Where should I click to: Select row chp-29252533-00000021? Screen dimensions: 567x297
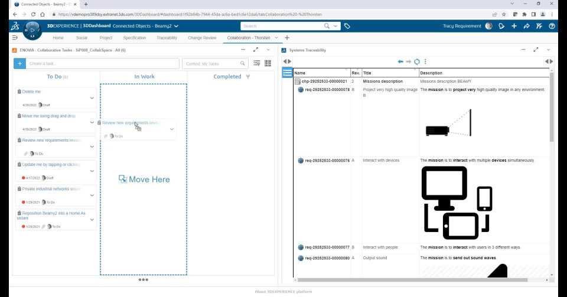422,81
